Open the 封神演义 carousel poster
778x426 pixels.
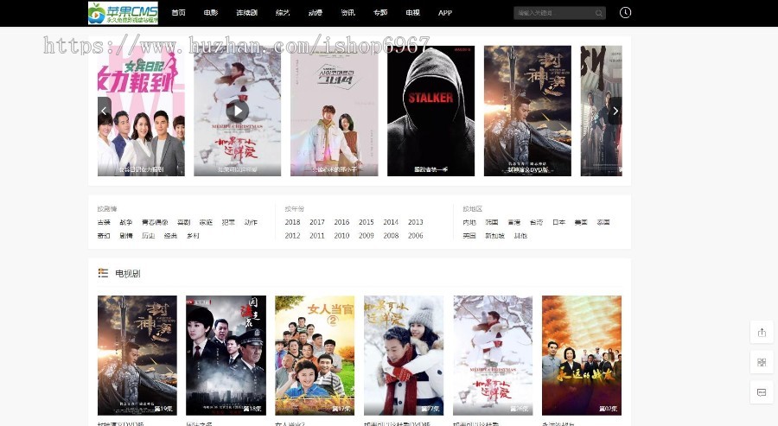click(x=527, y=111)
